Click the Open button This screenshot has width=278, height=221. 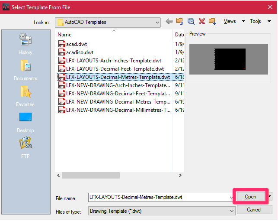tap(251, 197)
